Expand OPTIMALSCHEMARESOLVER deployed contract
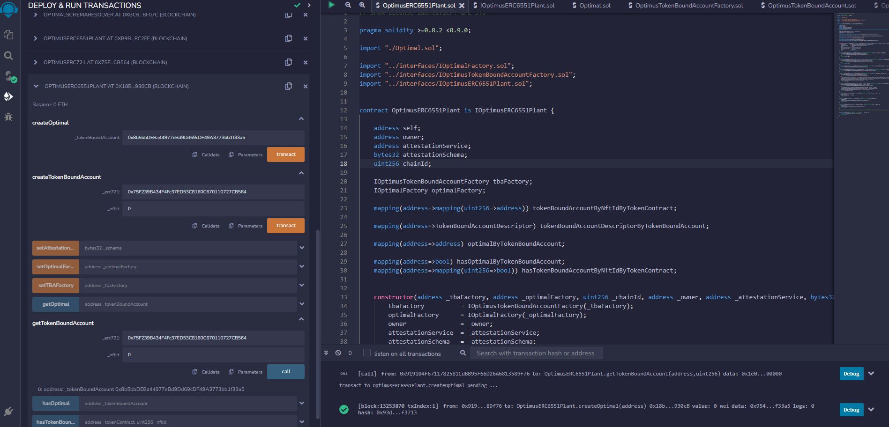Screen dimensions: 889x427 (35, 15)
